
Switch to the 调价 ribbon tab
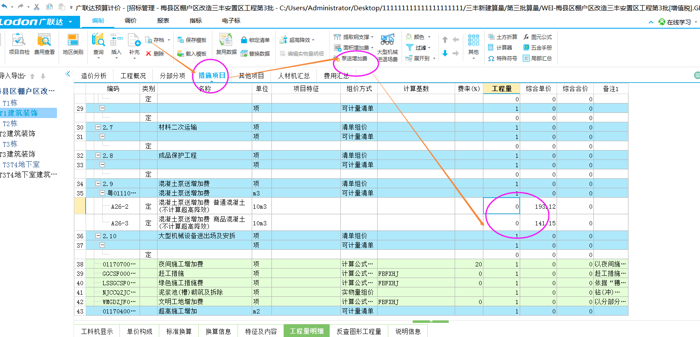[x=131, y=21]
